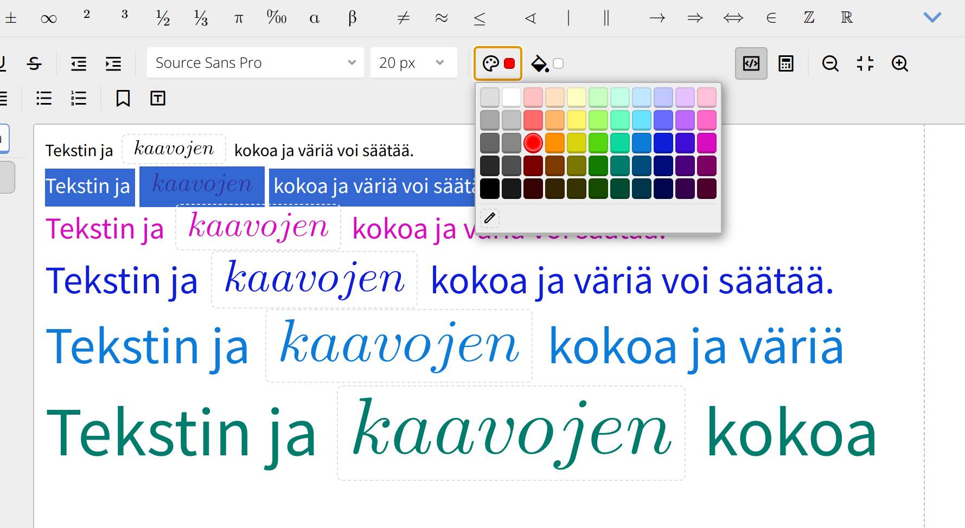
Task: Insert the less-than-or-equal symbol
Action: click(x=480, y=18)
